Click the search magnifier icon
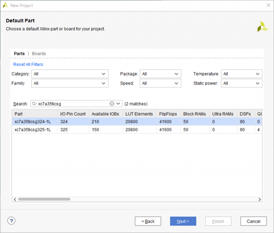The image size is (274, 233). pos(34,104)
